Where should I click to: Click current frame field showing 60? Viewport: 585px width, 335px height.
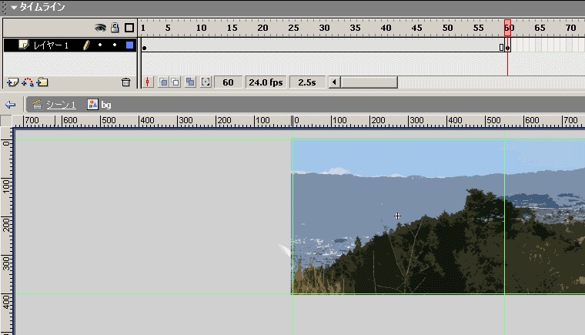228,82
